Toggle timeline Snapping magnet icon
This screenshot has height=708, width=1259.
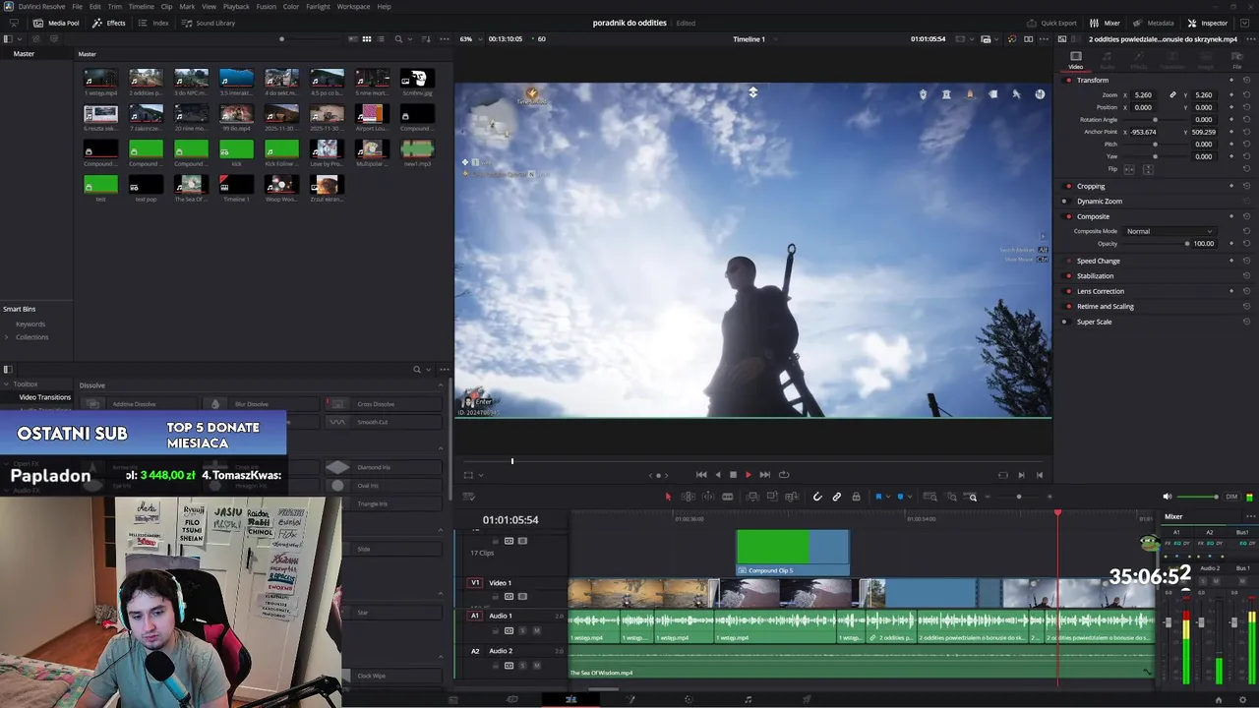pyautogui.click(x=817, y=497)
